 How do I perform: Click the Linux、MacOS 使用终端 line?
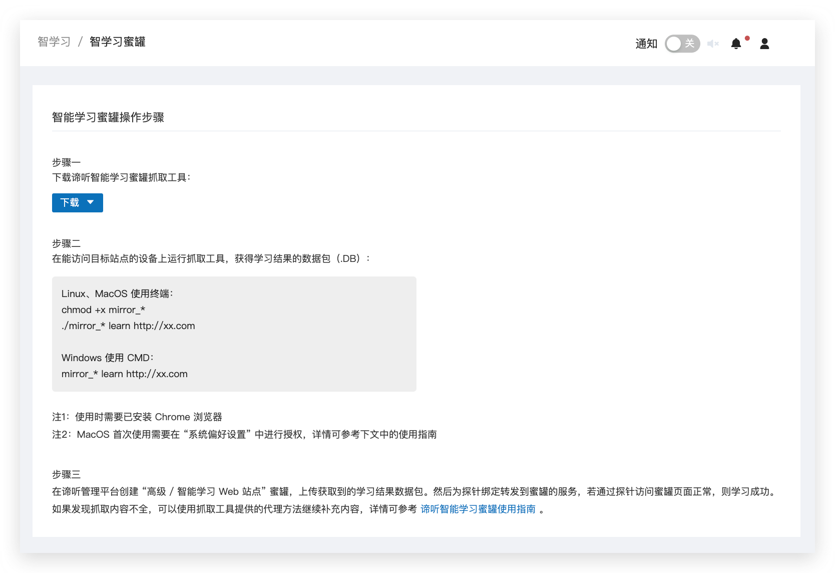click(x=117, y=294)
